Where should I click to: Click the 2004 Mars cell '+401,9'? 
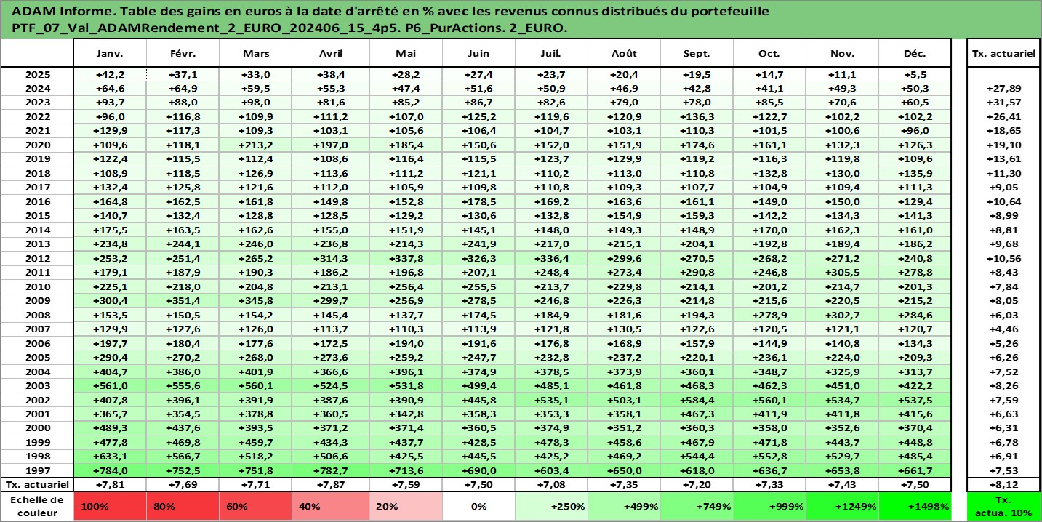coord(256,371)
